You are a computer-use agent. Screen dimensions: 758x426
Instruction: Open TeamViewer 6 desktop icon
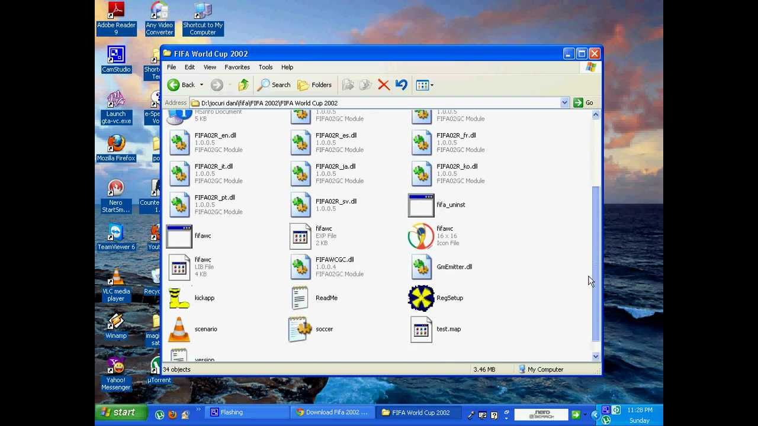pos(116,237)
